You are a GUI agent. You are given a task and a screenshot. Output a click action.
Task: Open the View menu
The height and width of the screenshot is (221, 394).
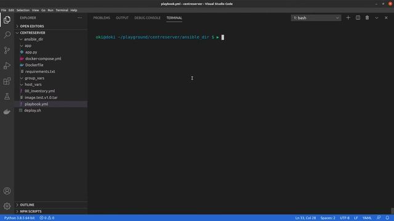pos(36,10)
